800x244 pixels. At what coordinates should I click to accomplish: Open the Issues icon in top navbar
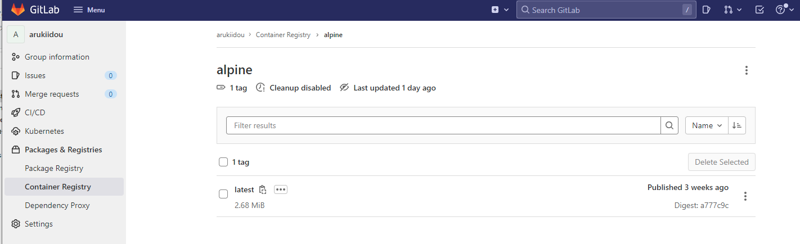coord(707,10)
